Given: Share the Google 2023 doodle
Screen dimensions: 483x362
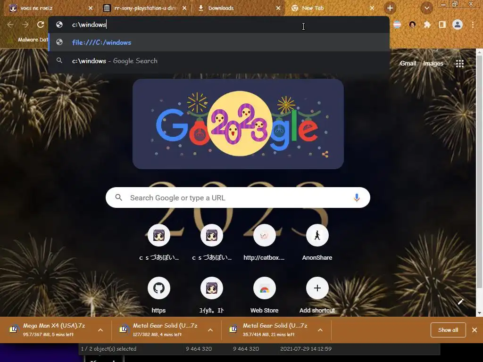Looking at the screenshot, I should (x=325, y=154).
